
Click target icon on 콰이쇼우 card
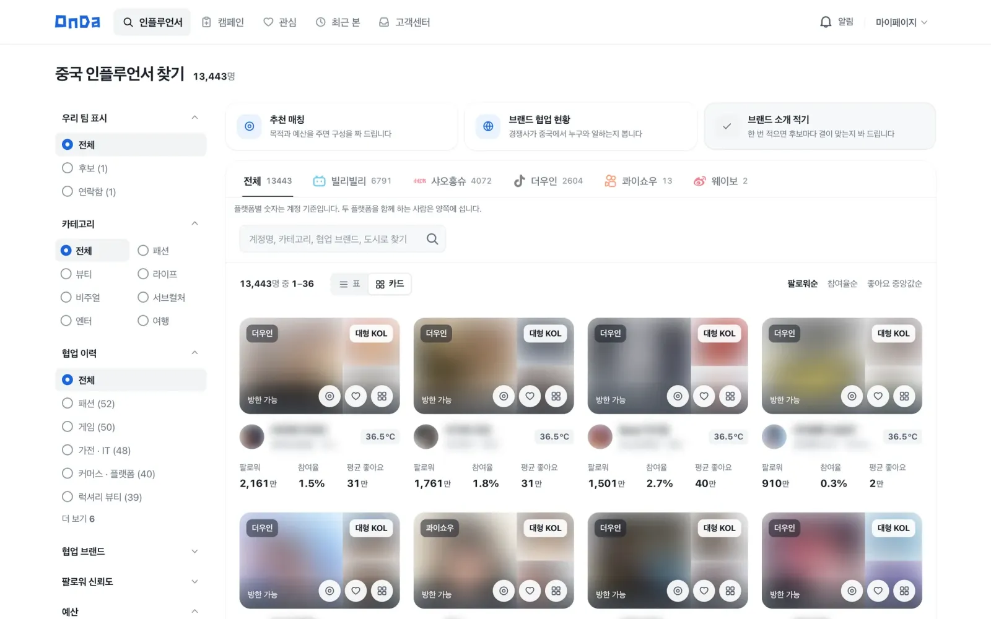(x=504, y=591)
